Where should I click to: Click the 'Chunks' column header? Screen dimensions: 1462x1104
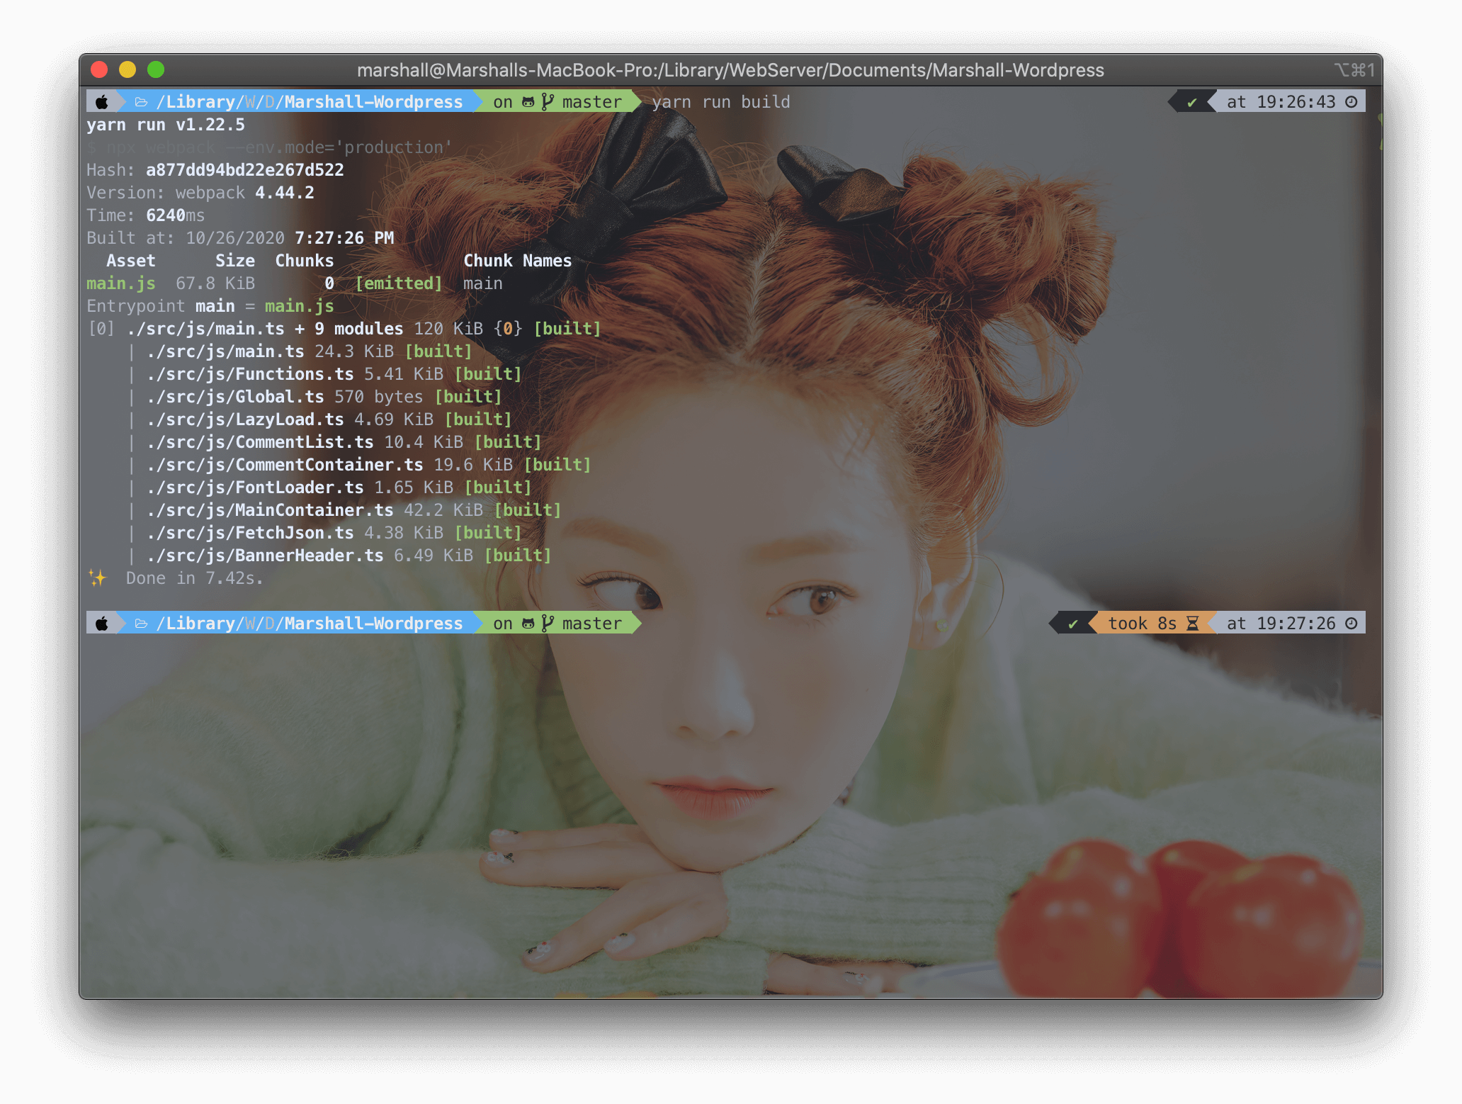pyautogui.click(x=305, y=261)
